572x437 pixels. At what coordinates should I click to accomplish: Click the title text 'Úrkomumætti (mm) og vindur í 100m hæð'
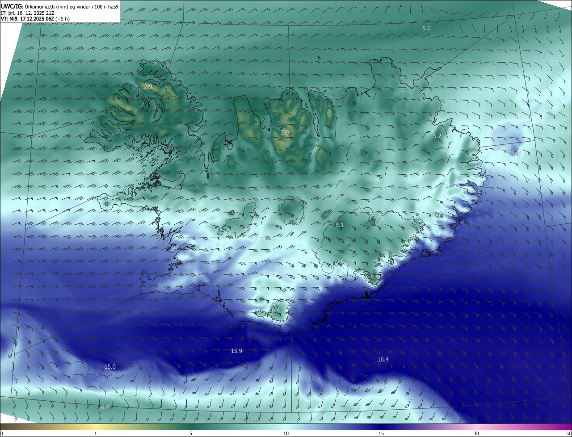tap(71, 7)
